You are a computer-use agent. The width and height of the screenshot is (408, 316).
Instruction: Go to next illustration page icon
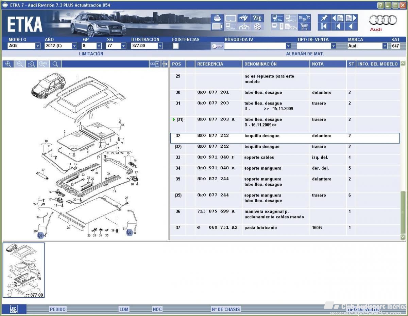pyautogui.click(x=351, y=18)
